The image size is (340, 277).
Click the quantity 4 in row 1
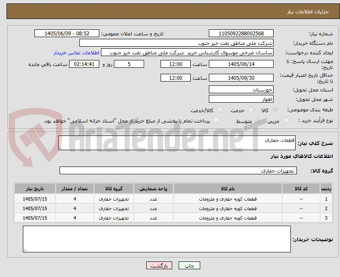coord(75,199)
